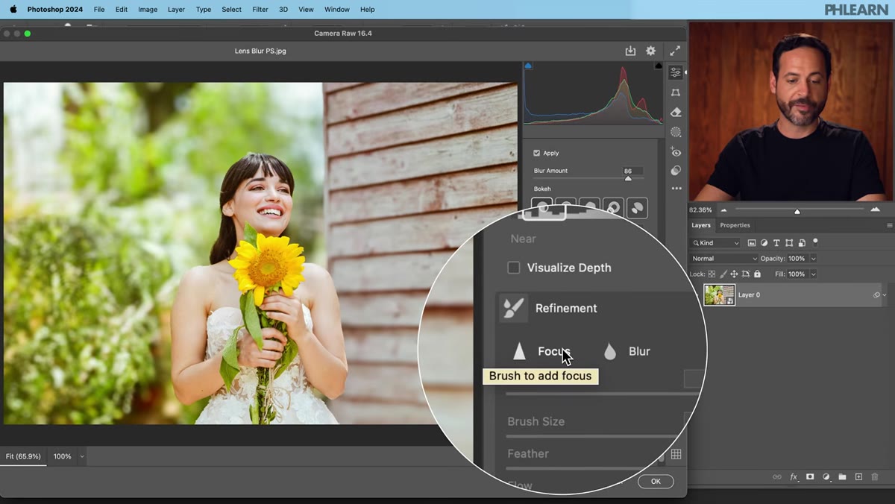Open the Window menu
Image resolution: width=895 pixels, height=504 pixels.
pyautogui.click(x=337, y=10)
